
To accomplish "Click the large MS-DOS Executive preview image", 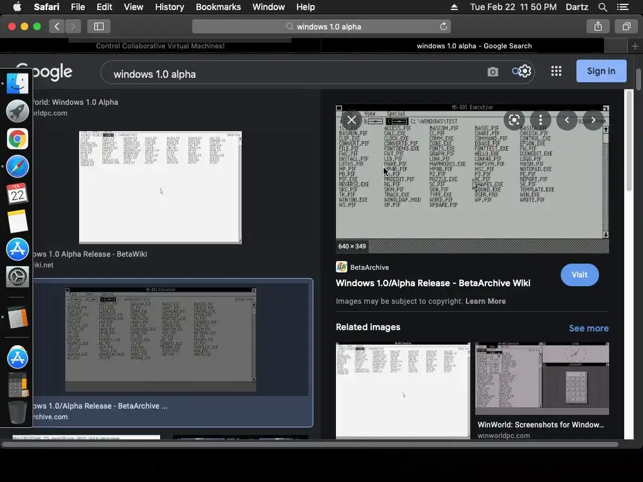I will (x=472, y=180).
